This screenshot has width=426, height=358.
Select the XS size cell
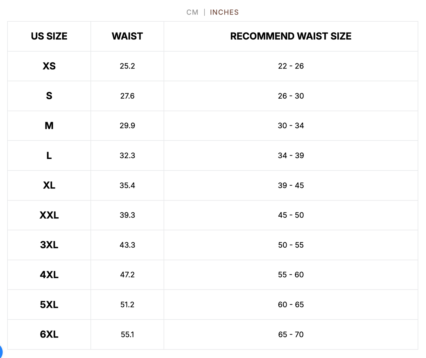pyautogui.click(x=49, y=66)
